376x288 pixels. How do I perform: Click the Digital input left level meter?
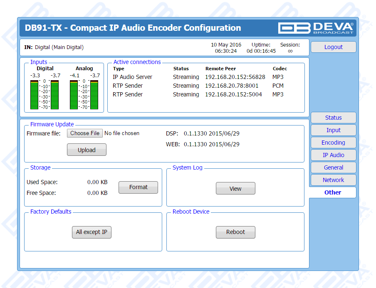(x=34, y=95)
